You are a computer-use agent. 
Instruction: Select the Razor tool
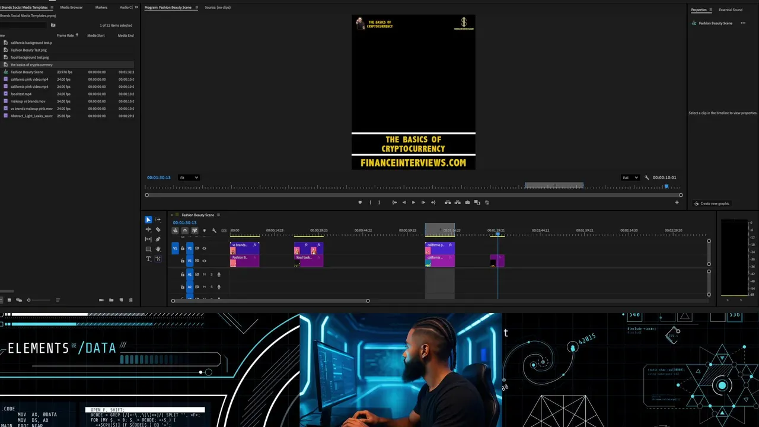pos(158,230)
